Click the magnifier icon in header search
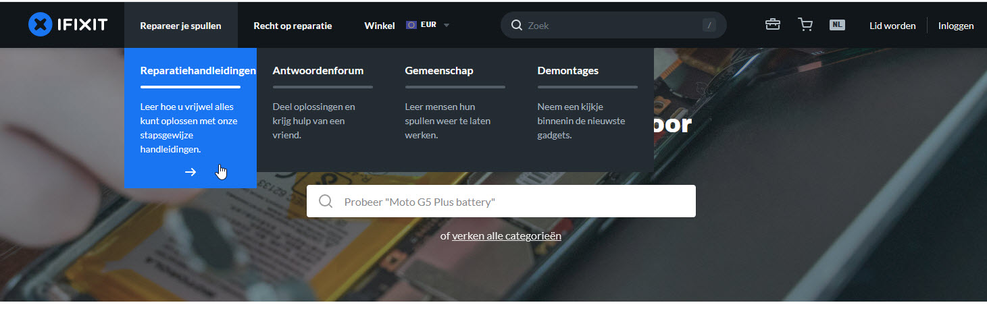 (x=517, y=25)
